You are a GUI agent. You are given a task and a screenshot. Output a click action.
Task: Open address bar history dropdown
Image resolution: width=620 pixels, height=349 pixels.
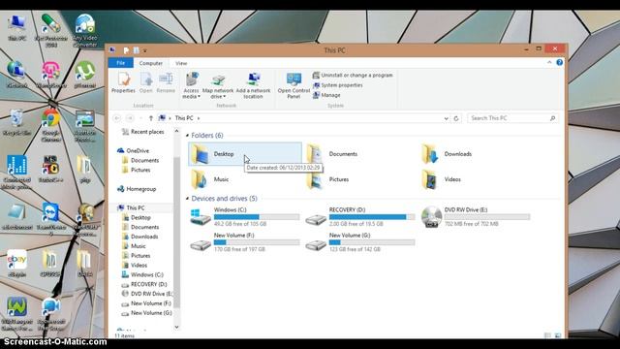pos(446,118)
